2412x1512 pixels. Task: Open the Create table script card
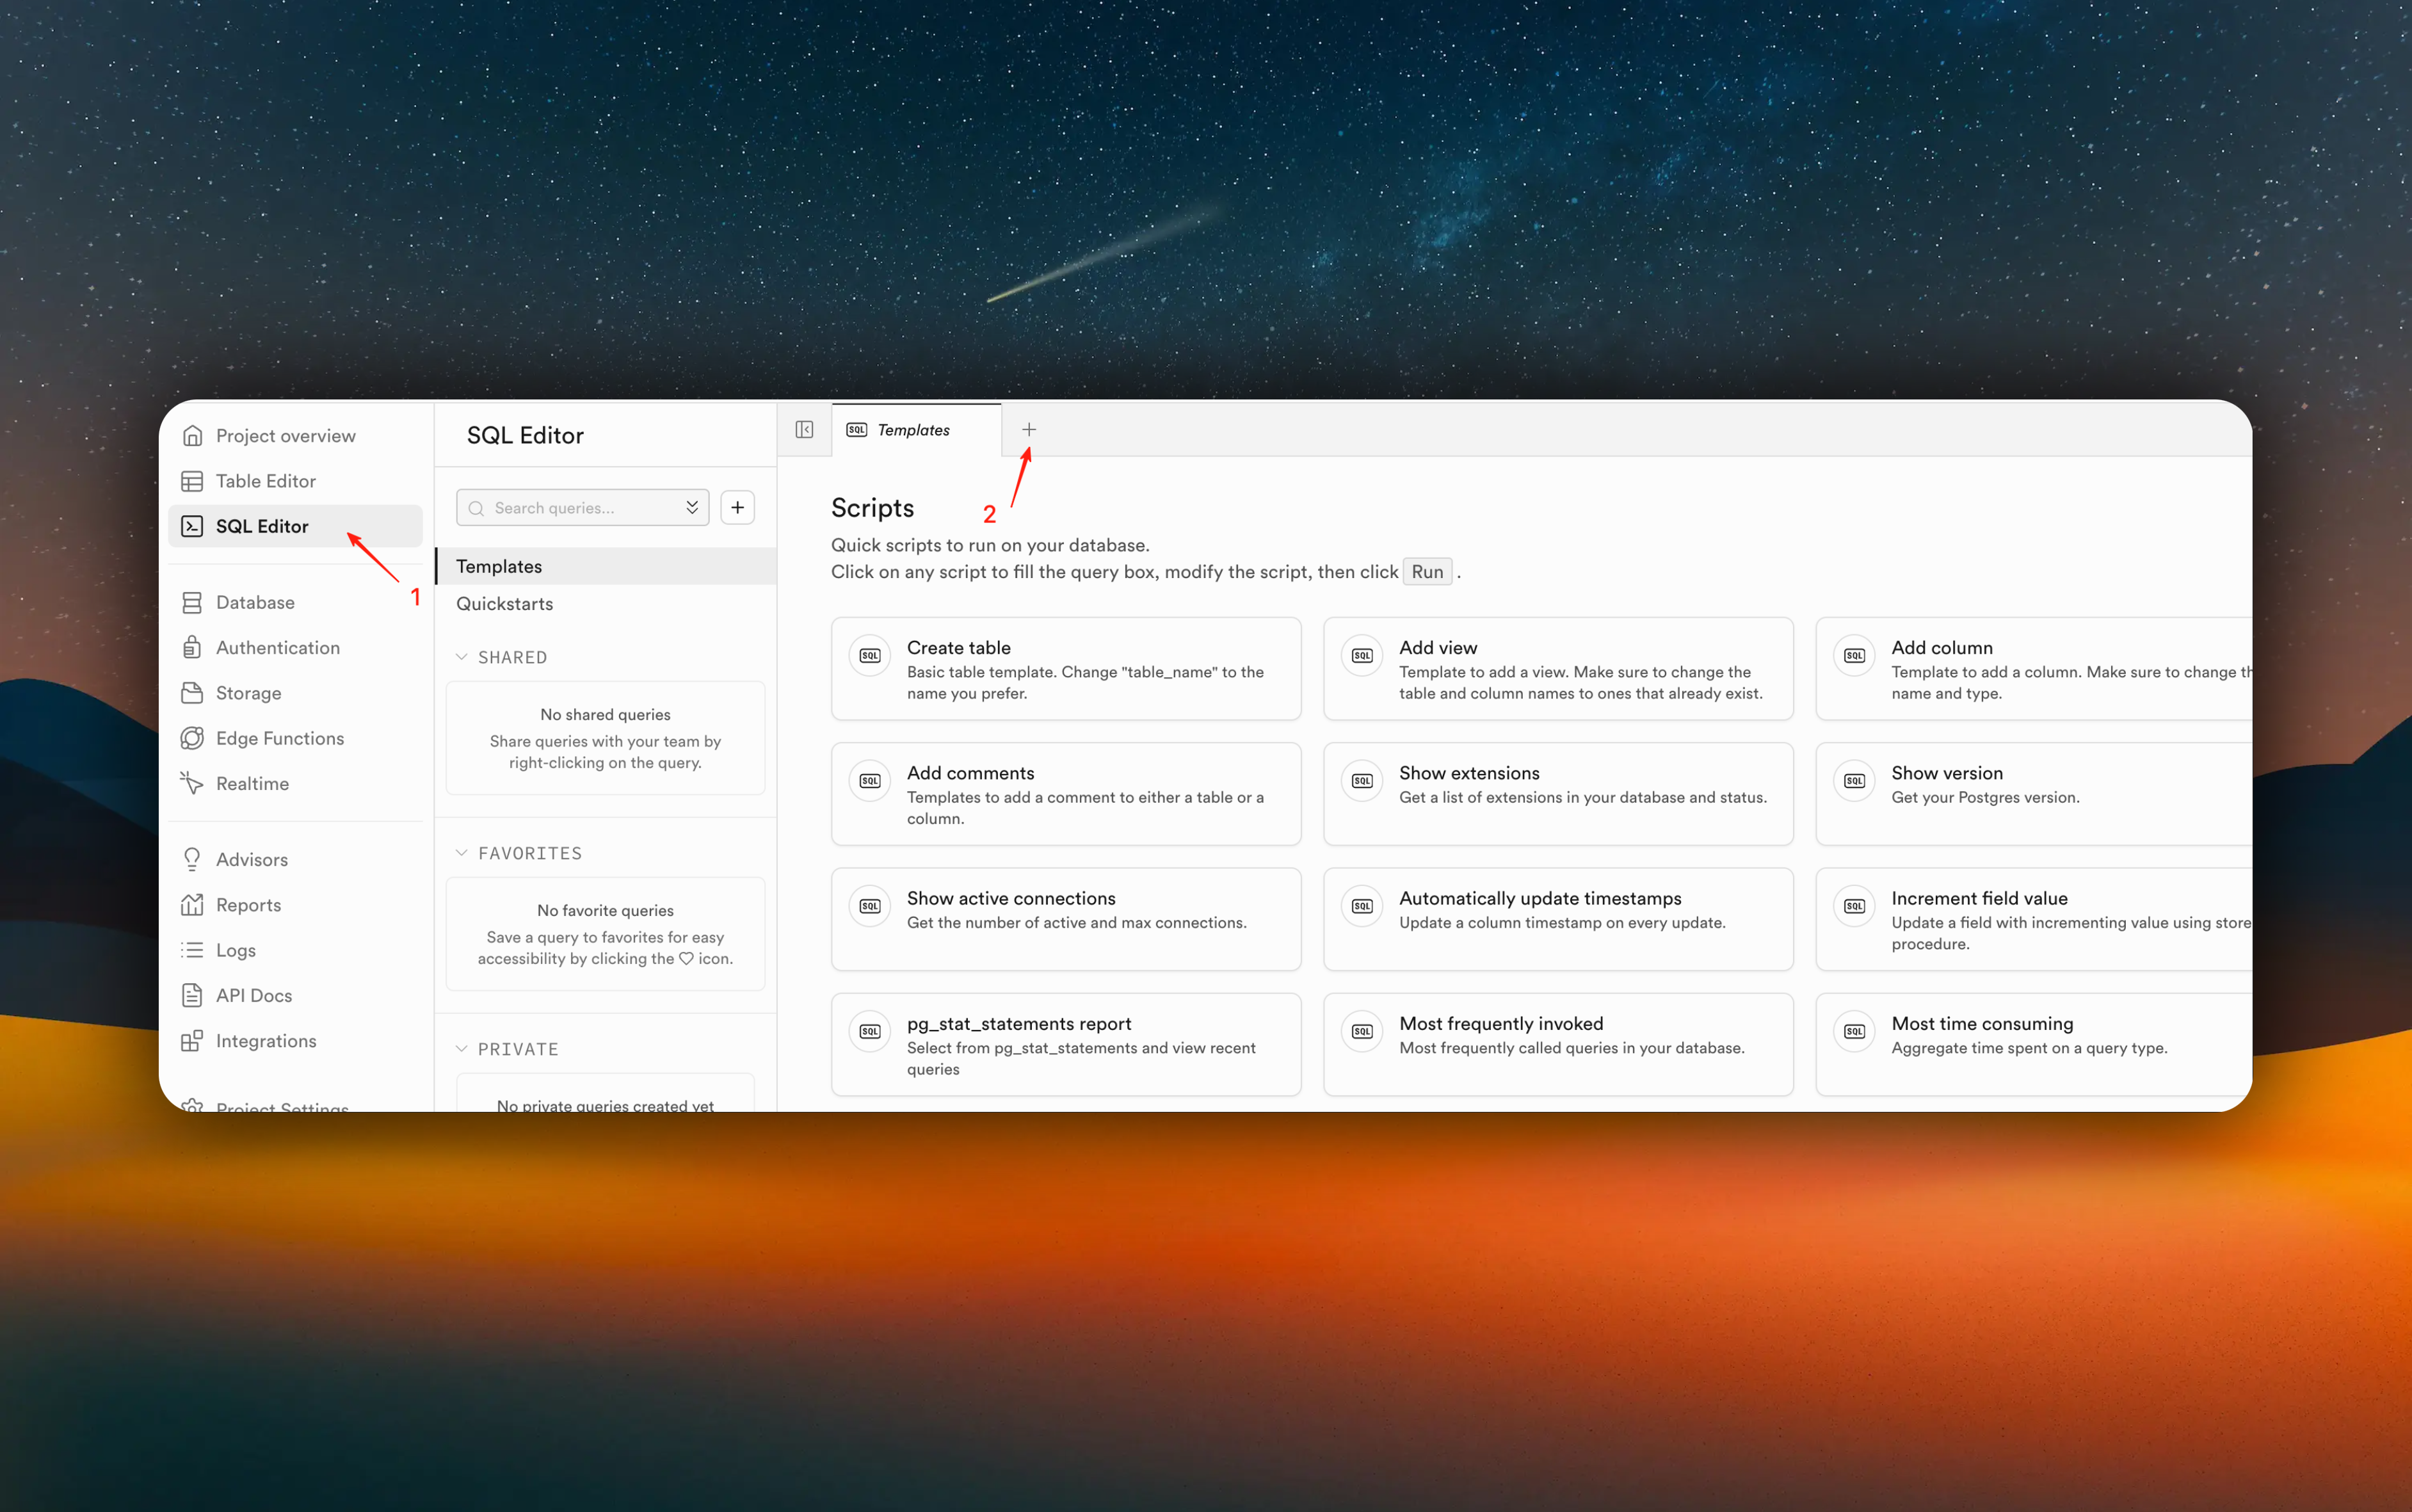[x=1065, y=668]
